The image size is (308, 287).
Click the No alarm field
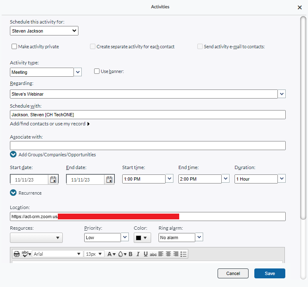[177, 238]
